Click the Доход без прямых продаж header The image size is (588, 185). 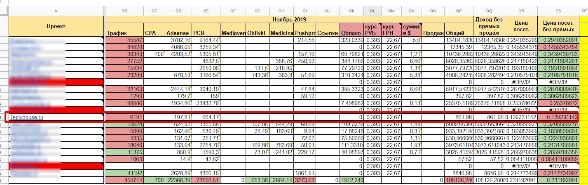(x=489, y=26)
